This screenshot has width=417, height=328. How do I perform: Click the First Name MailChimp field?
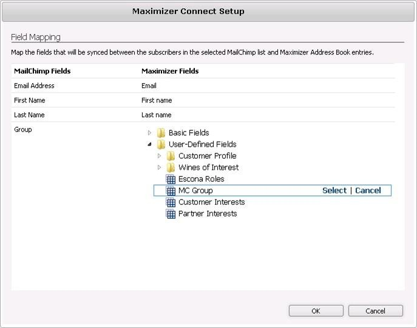click(x=30, y=100)
